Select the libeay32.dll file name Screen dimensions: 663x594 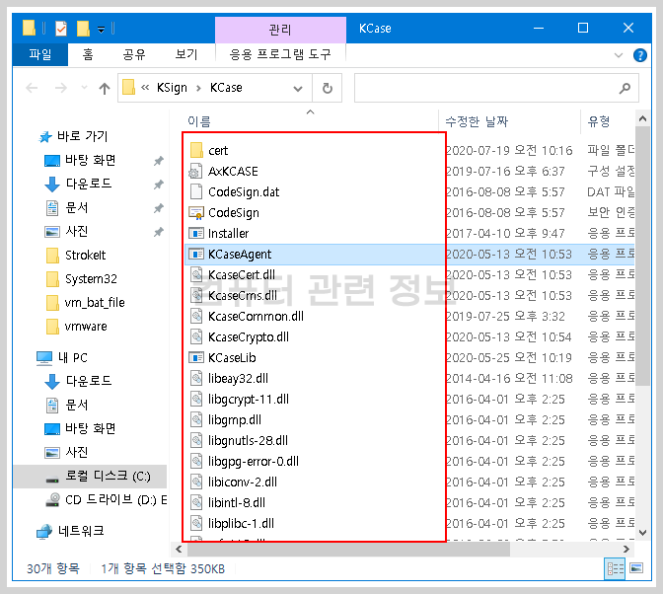(x=238, y=378)
